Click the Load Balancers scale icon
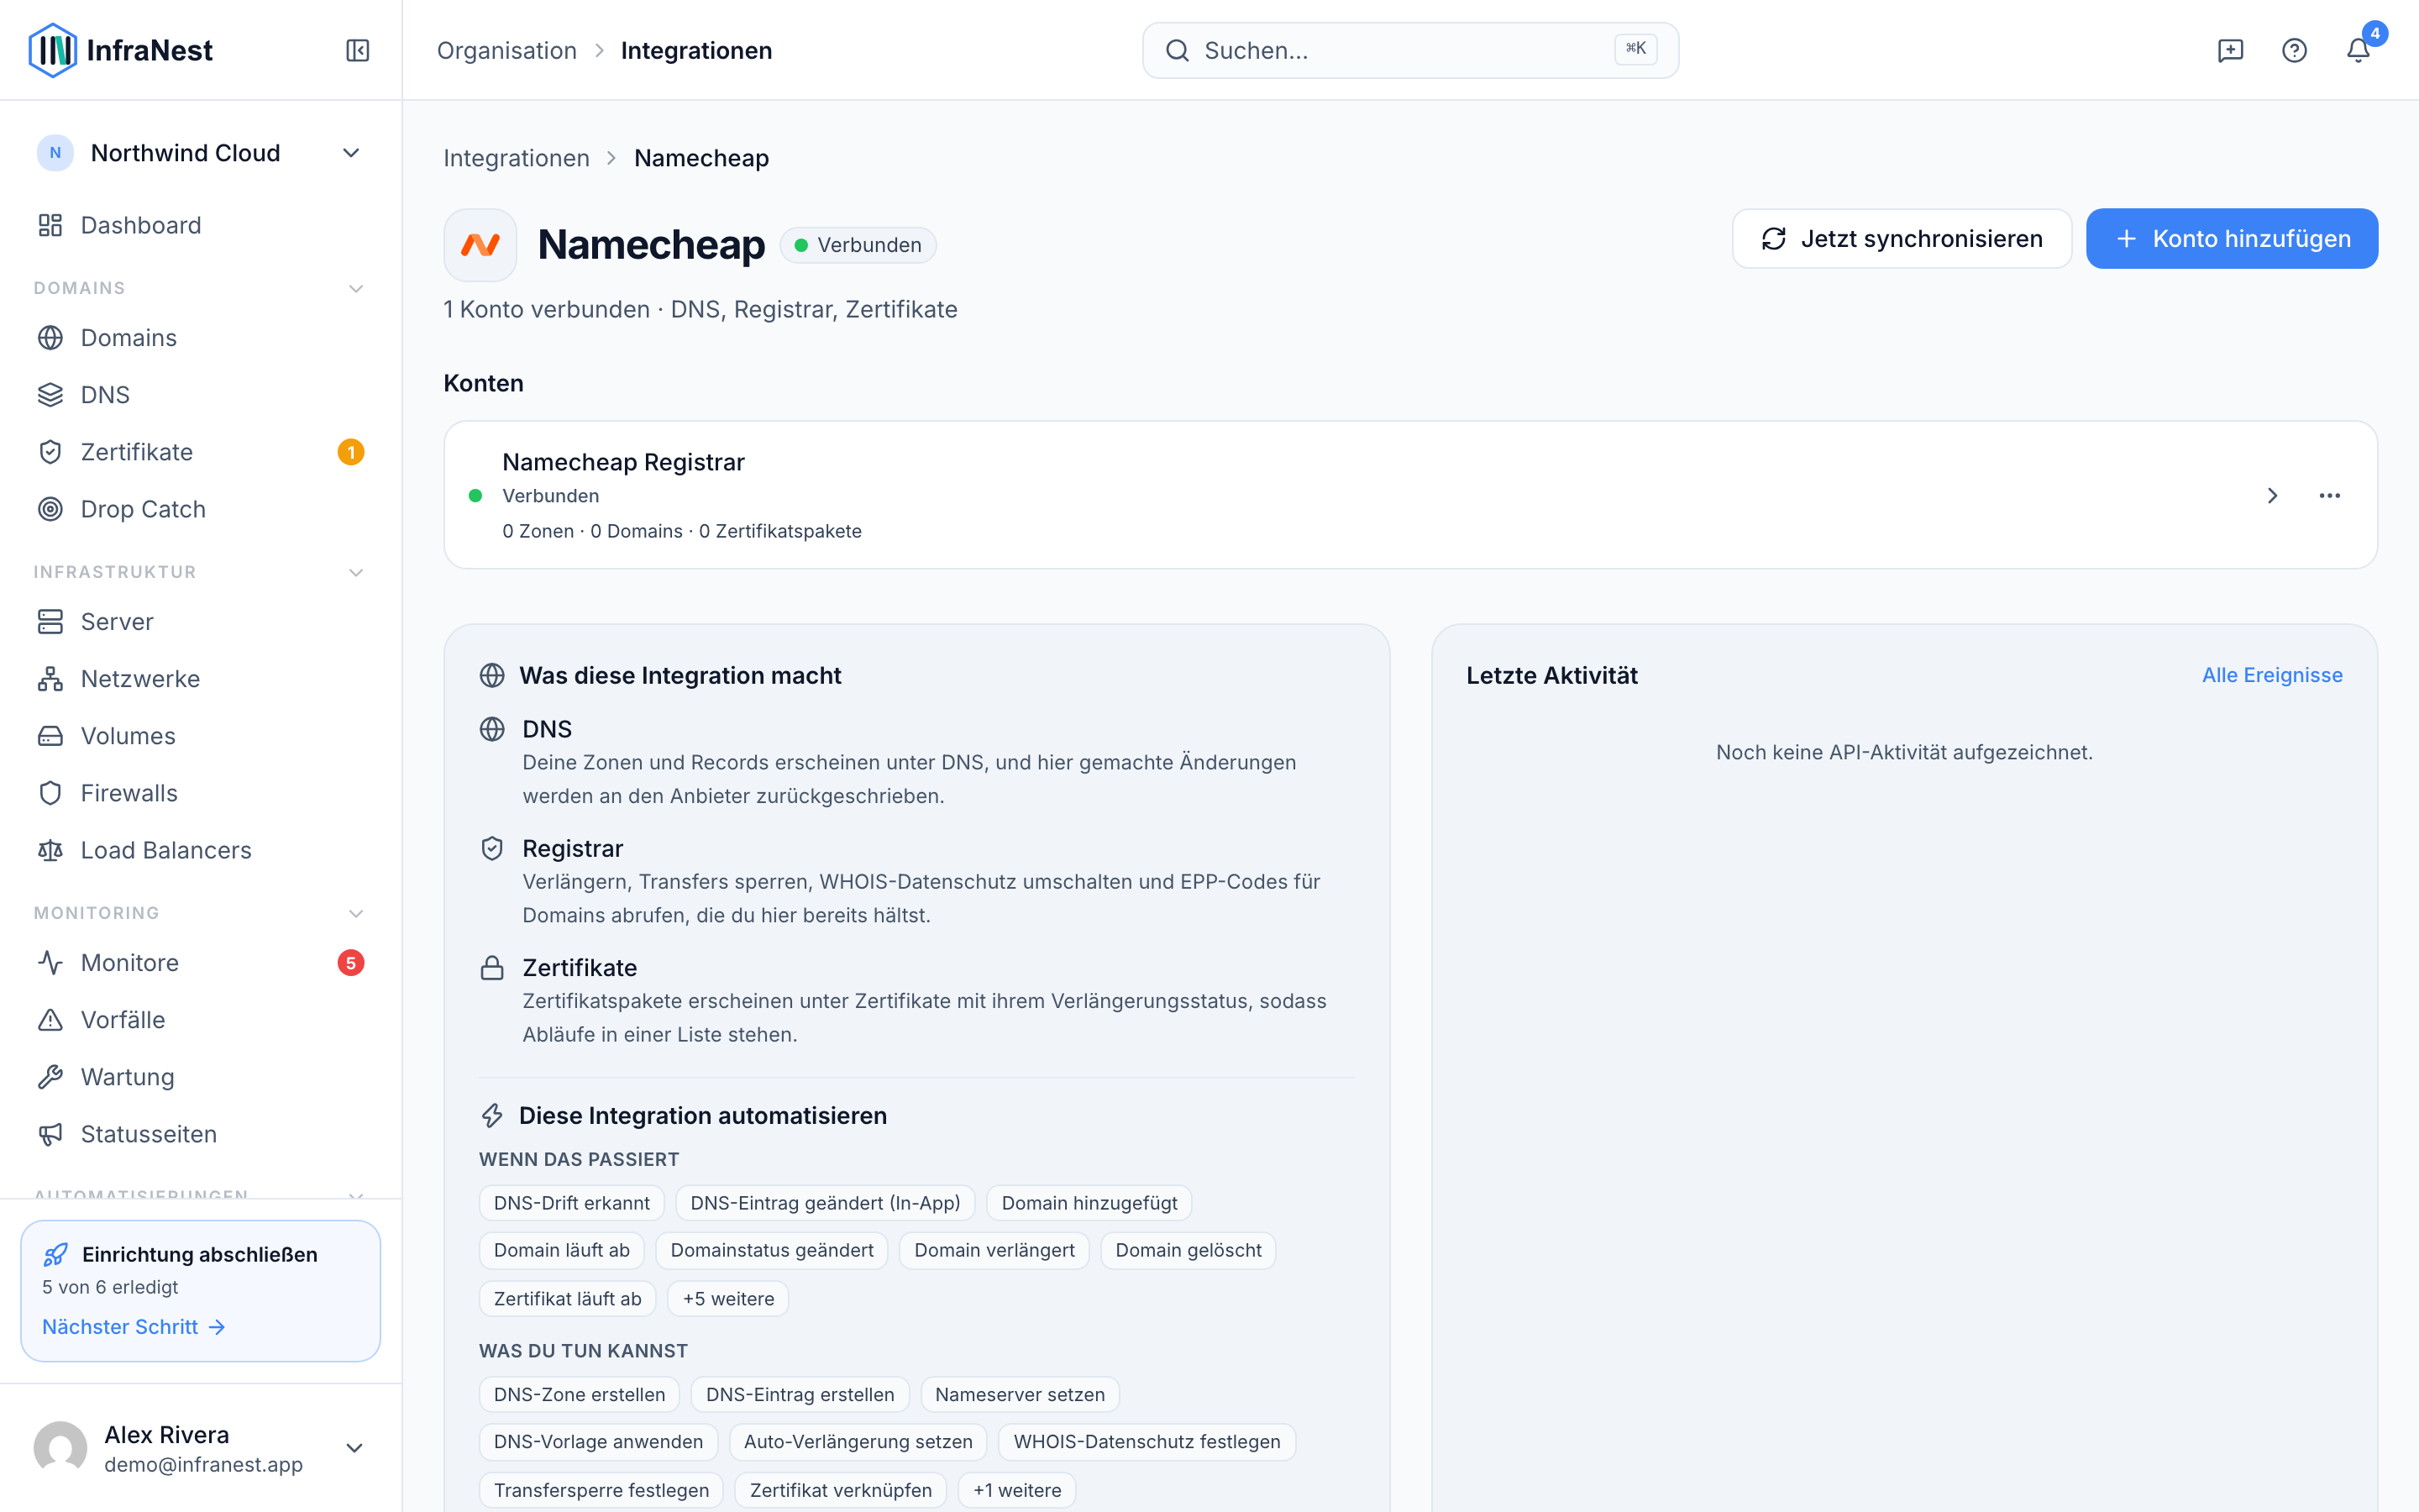2419x1512 pixels. coord(50,850)
